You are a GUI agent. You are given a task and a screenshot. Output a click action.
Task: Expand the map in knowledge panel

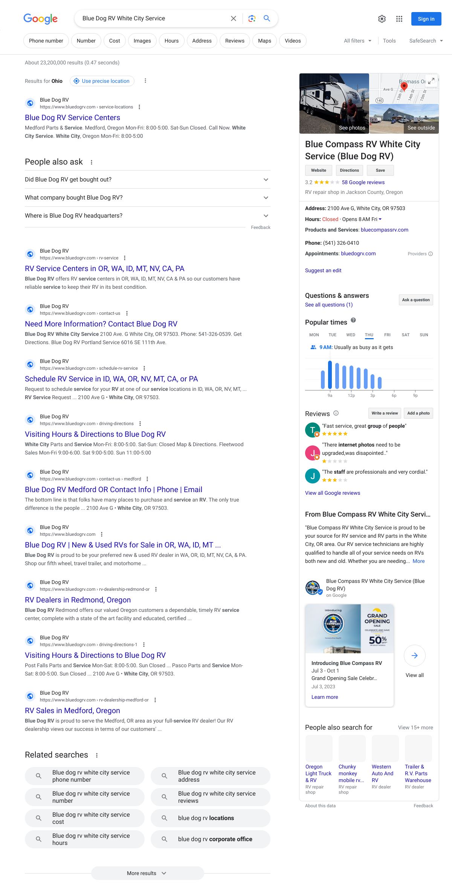pos(431,81)
